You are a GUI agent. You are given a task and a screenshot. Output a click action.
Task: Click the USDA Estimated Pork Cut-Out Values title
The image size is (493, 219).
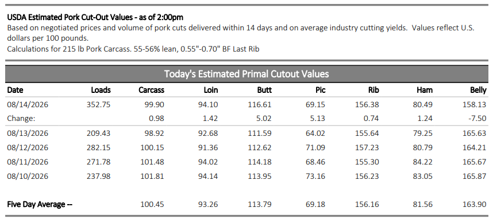pyautogui.click(x=95, y=17)
